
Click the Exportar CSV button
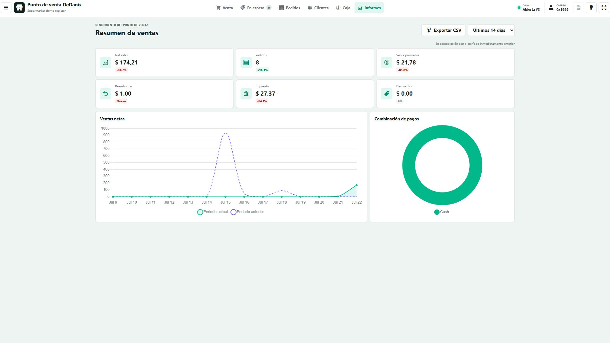443,30
